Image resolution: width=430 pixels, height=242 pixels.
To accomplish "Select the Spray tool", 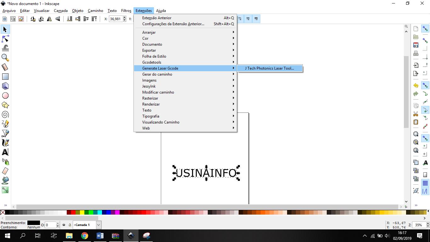I will [5, 162].
